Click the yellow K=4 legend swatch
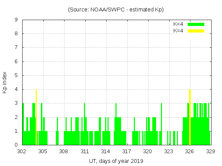222x166 pixels. click(196, 31)
